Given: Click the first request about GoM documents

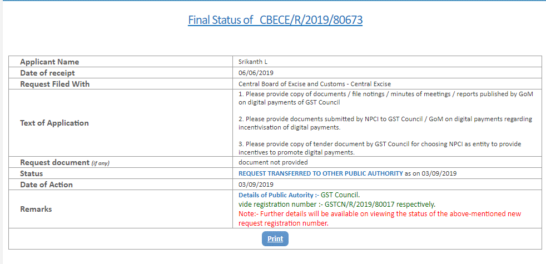Looking at the screenshot, I should tap(385, 98).
